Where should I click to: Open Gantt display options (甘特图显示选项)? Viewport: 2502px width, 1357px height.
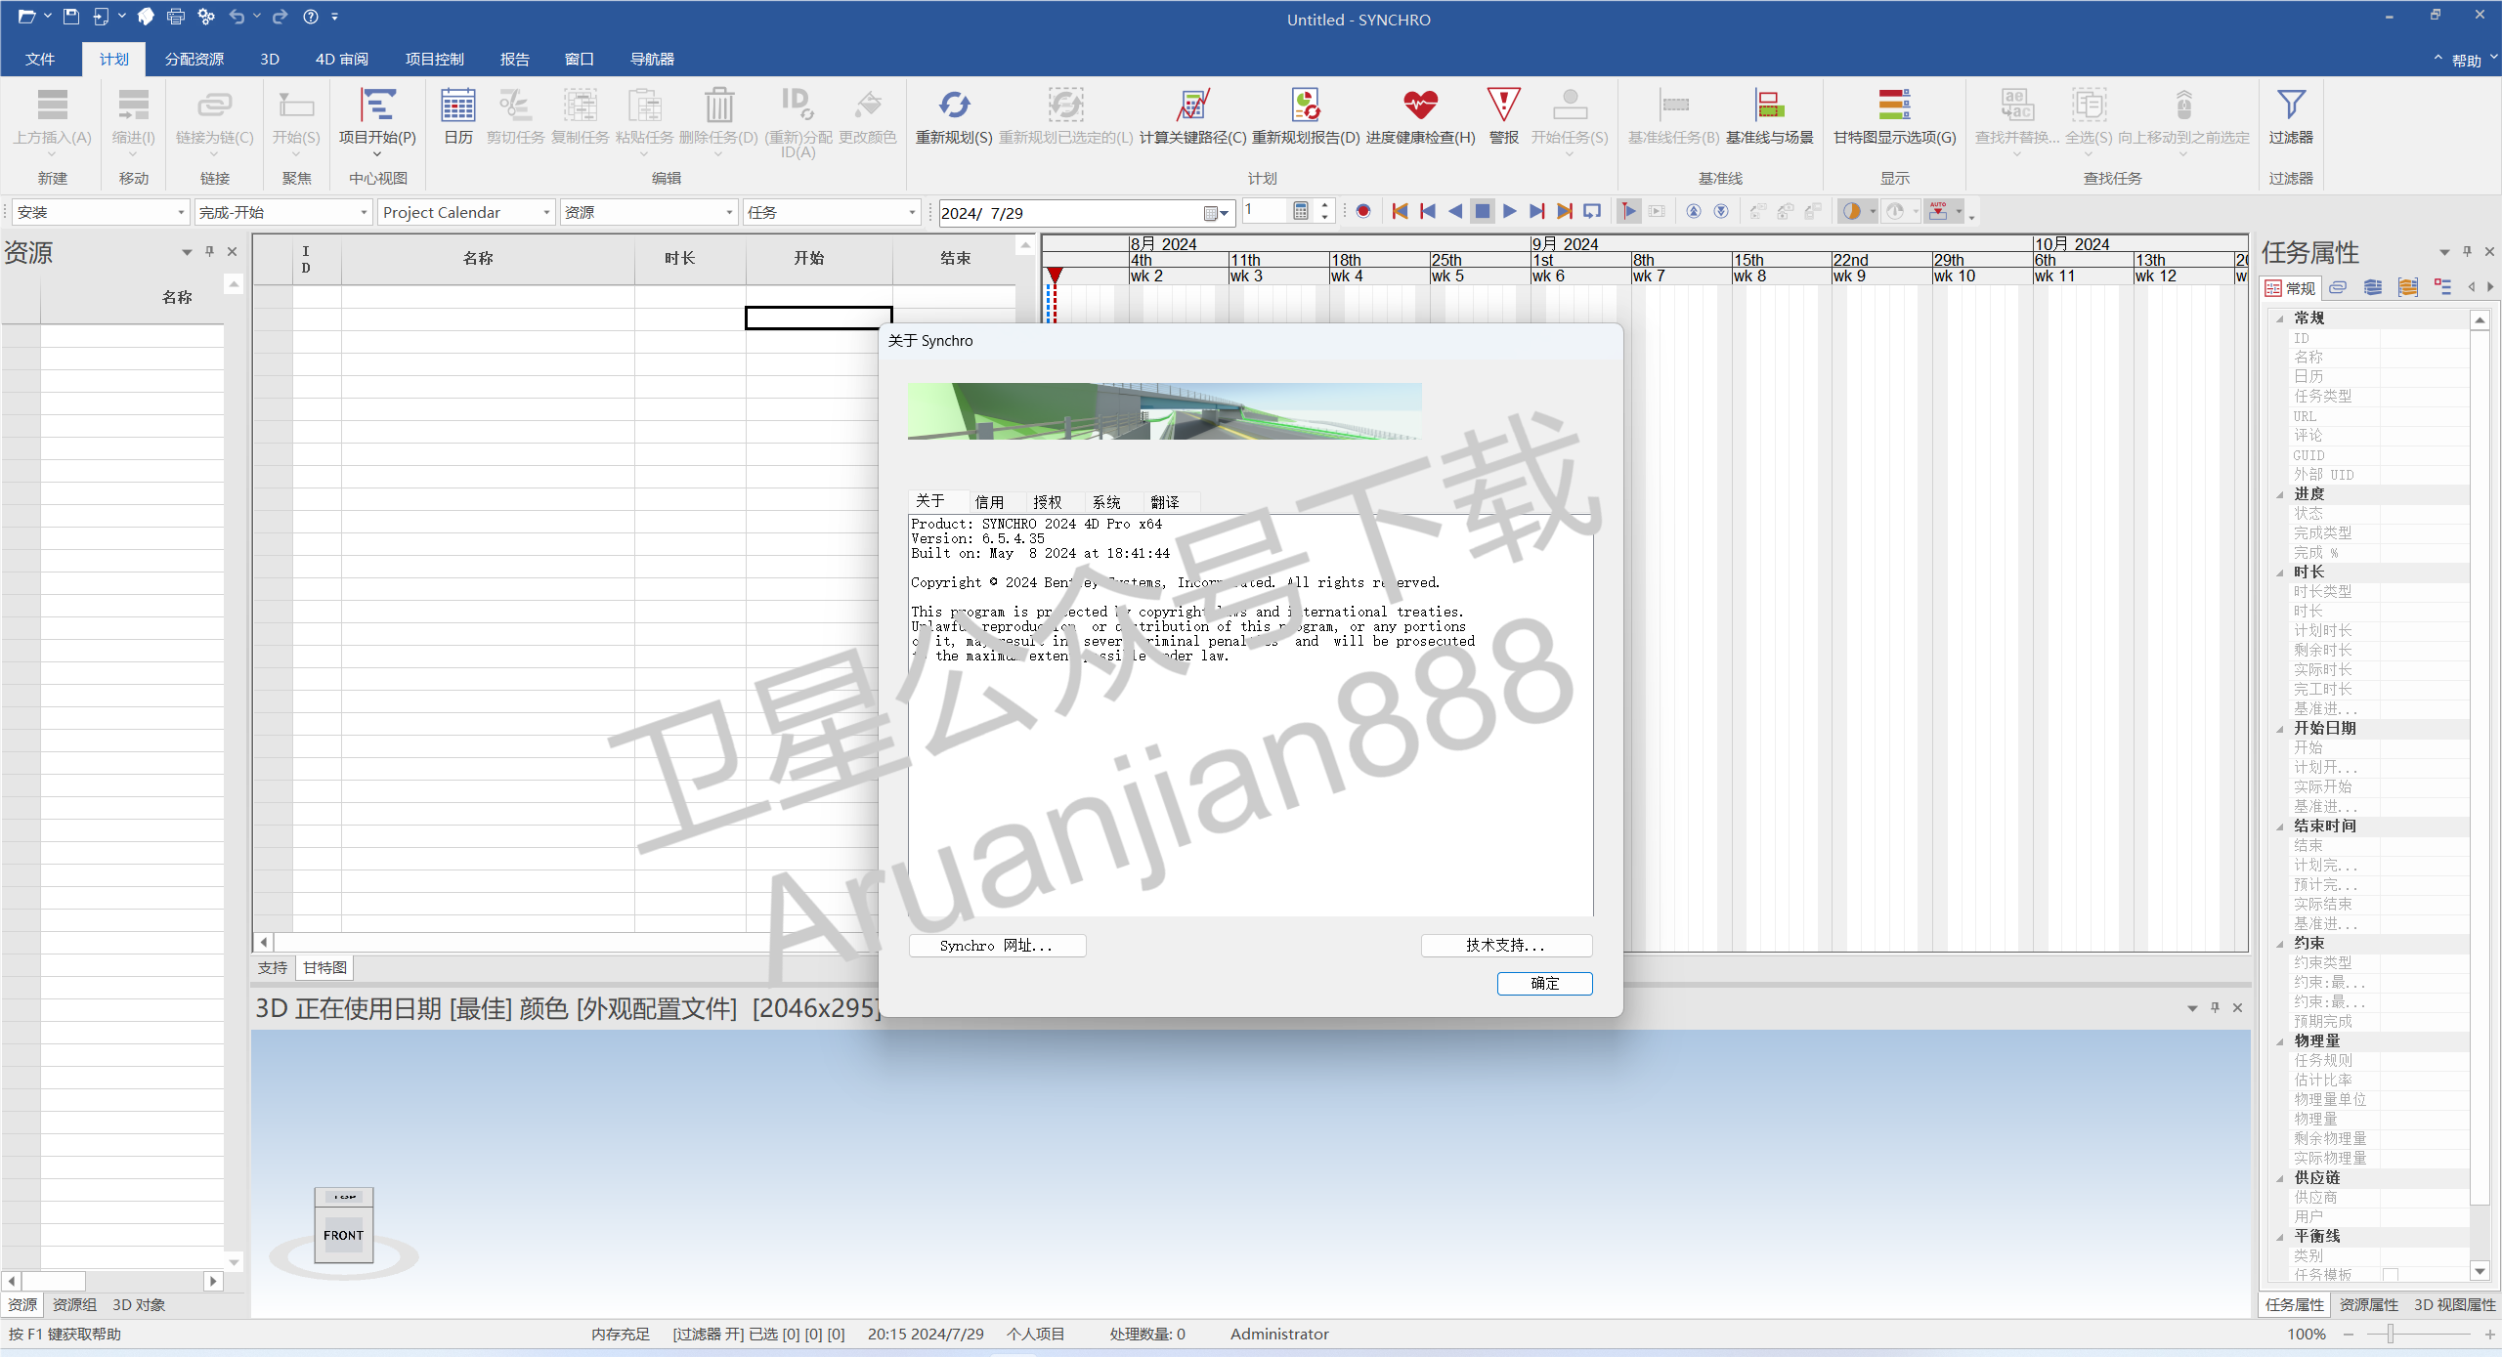[1893, 106]
